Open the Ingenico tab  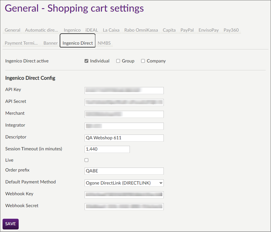(72, 30)
